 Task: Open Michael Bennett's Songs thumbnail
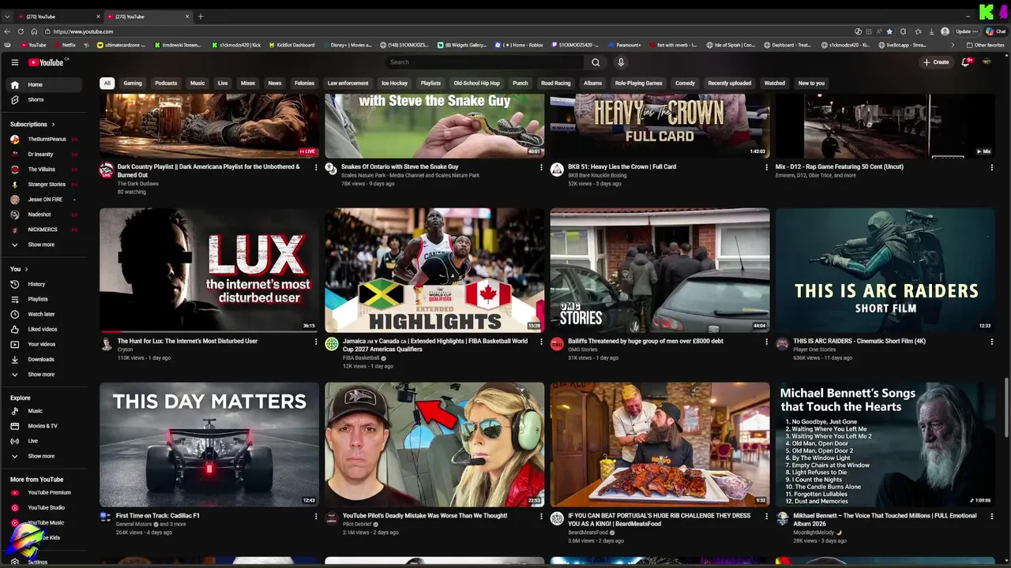[x=885, y=444]
